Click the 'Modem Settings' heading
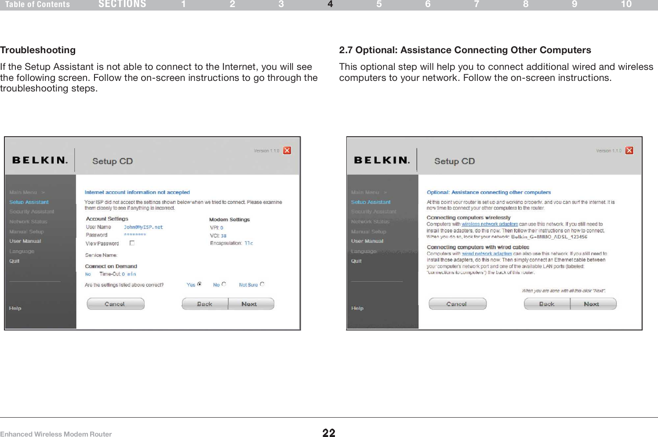 click(x=229, y=219)
